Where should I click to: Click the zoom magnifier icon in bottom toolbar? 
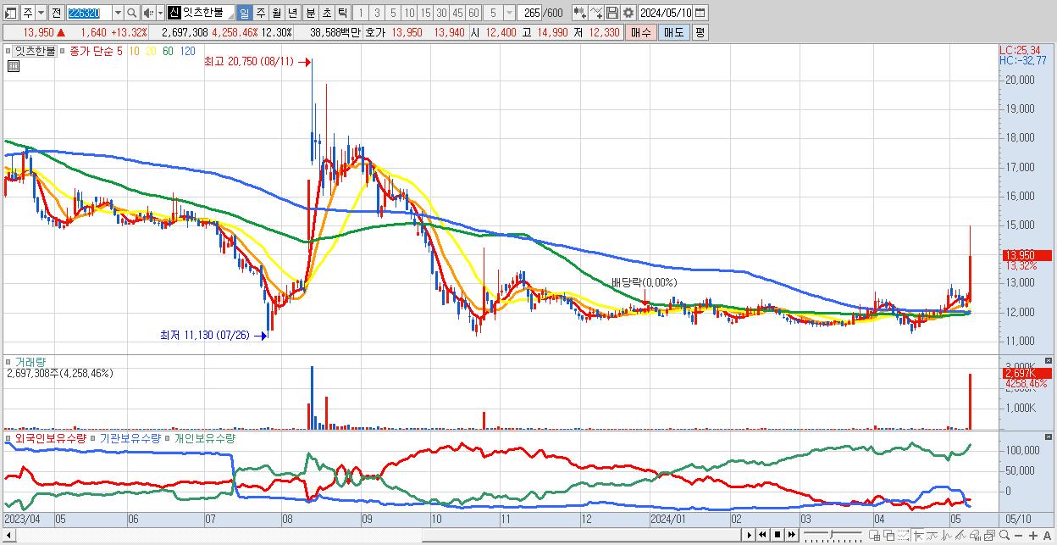[1004, 535]
